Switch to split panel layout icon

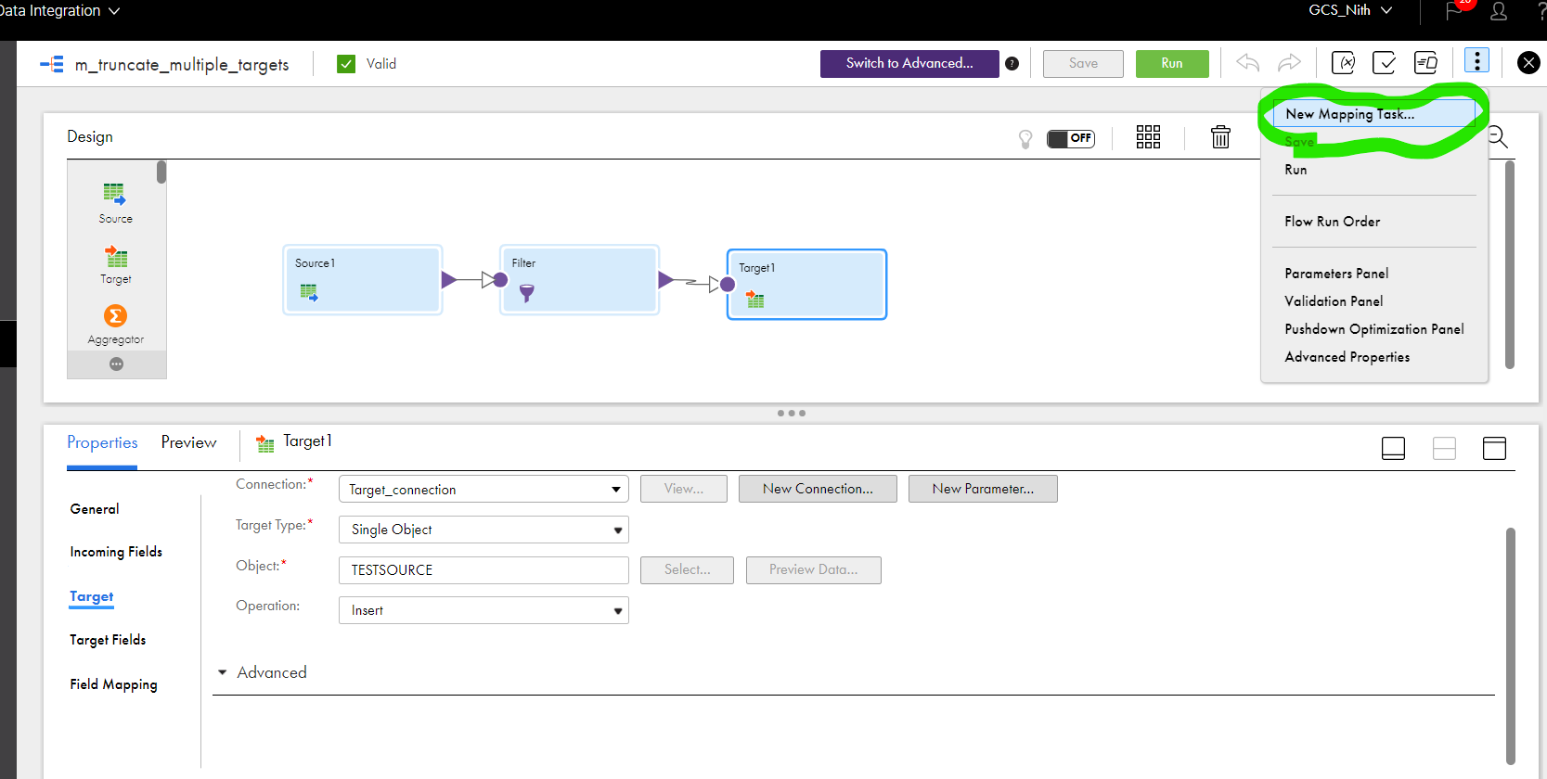[x=1444, y=449]
